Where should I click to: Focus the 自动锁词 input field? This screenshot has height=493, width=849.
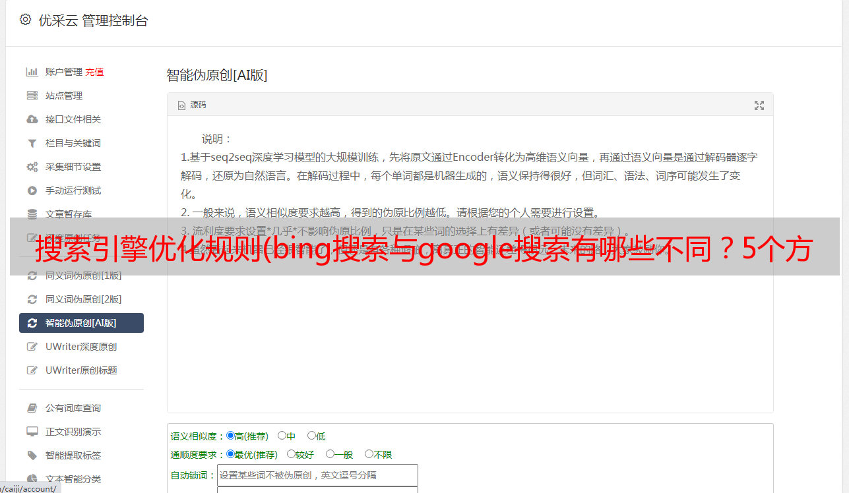tap(317, 475)
